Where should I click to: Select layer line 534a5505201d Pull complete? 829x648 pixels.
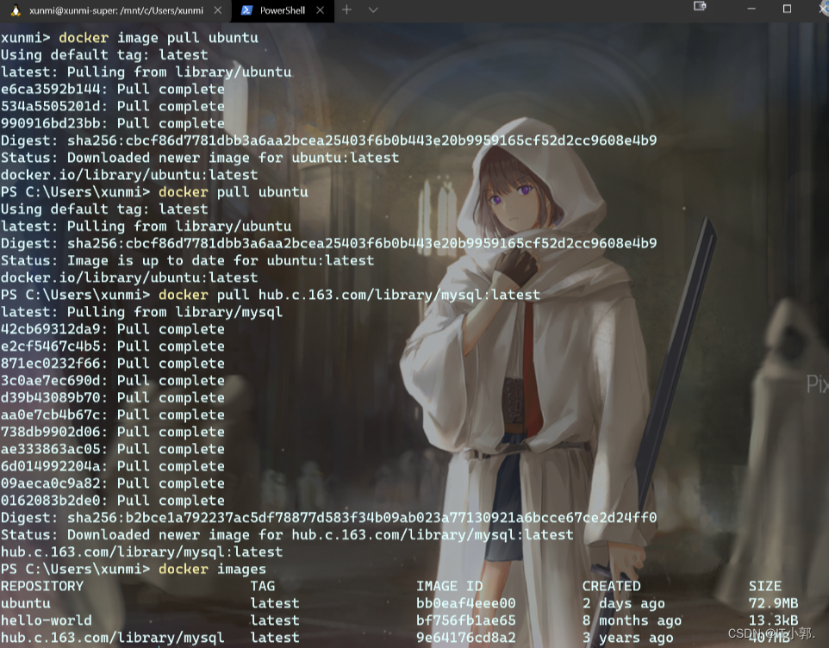click(x=113, y=106)
